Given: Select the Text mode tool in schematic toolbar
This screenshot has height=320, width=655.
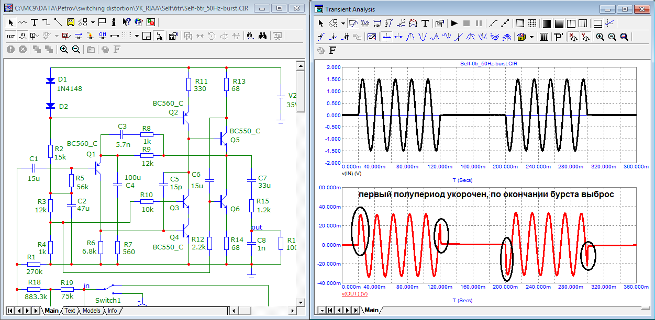Looking at the screenshot, I should click(x=35, y=22).
